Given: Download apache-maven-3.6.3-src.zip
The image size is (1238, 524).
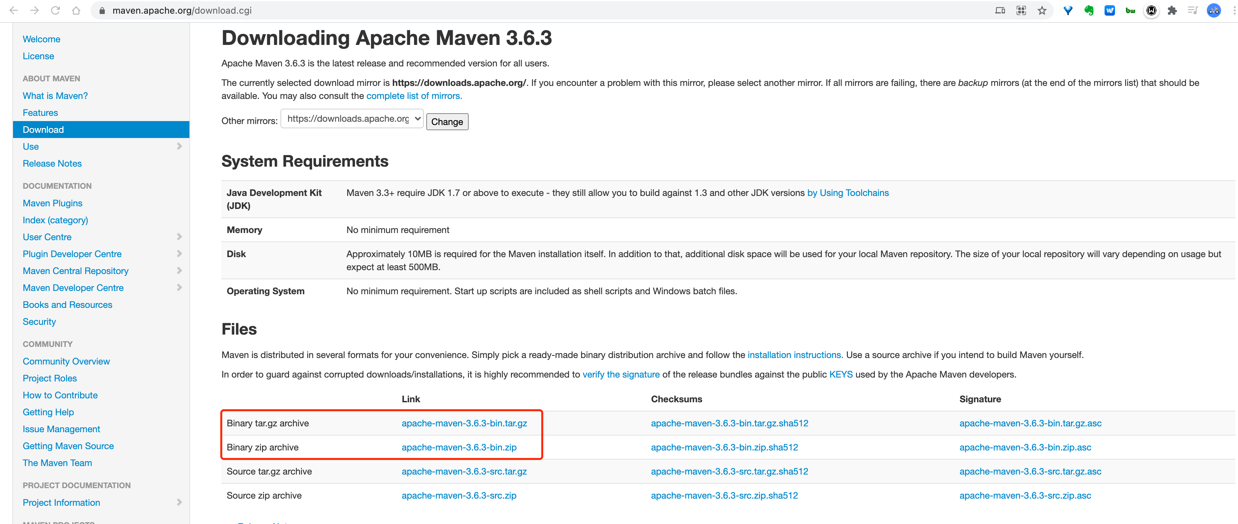Looking at the screenshot, I should pos(459,496).
